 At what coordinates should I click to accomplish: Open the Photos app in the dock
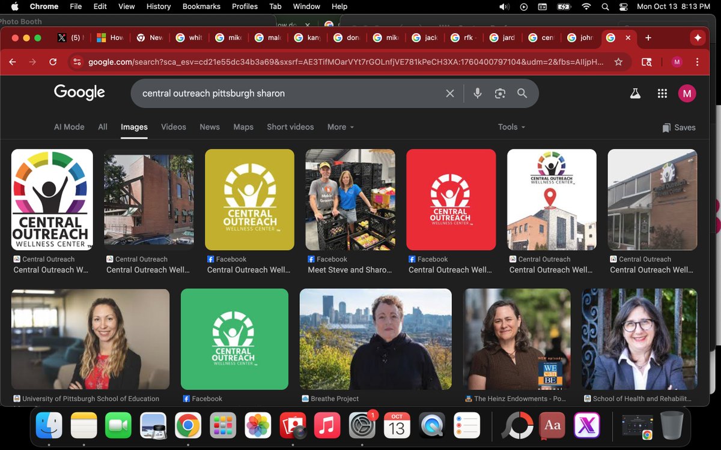pyautogui.click(x=258, y=426)
